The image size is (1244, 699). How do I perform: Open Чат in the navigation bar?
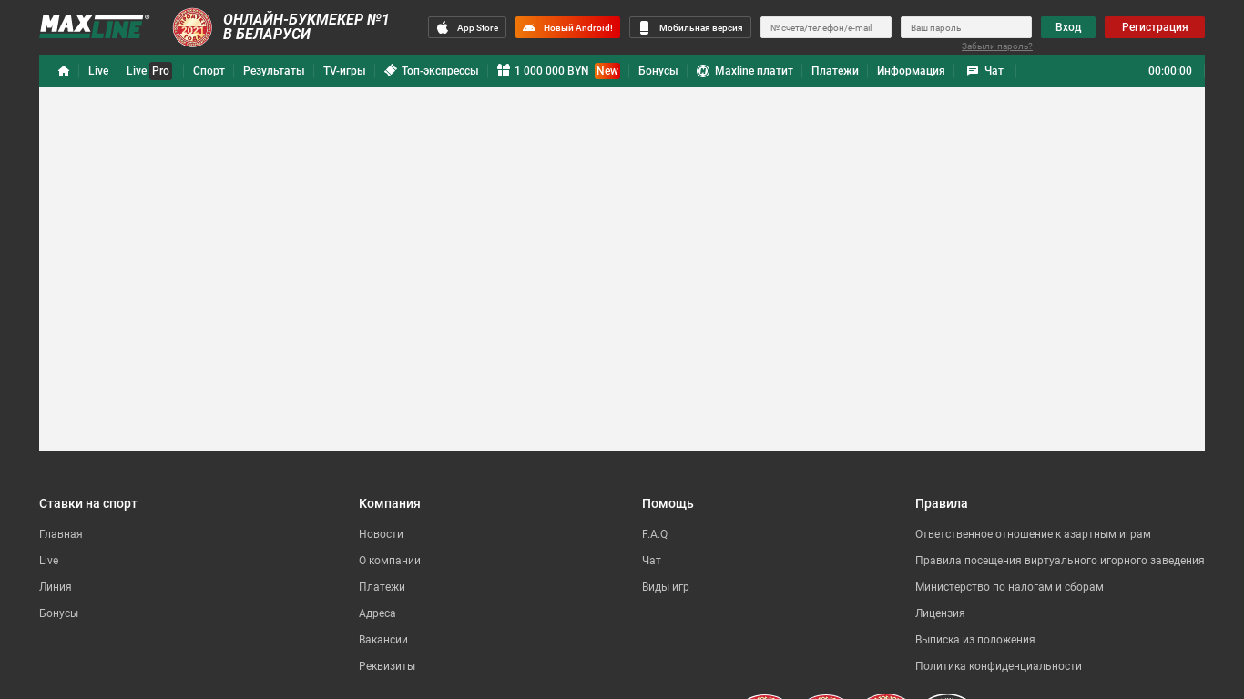click(985, 71)
